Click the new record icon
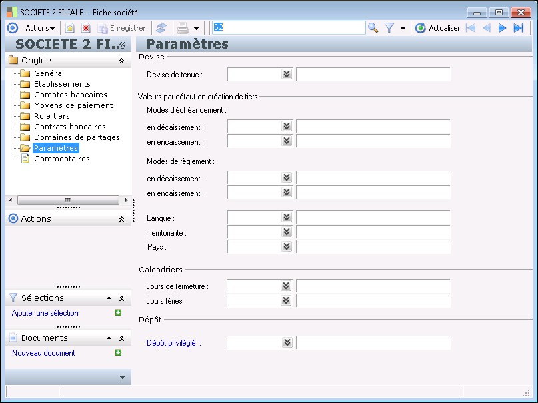The height and width of the screenshot is (403, 538). coord(69,28)
